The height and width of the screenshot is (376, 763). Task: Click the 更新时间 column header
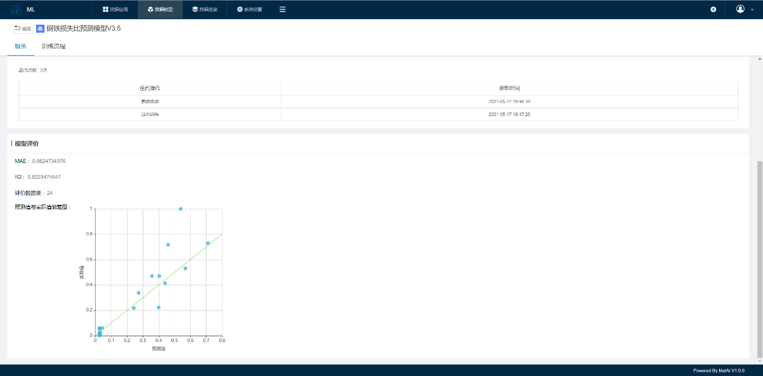pos(509,88)
